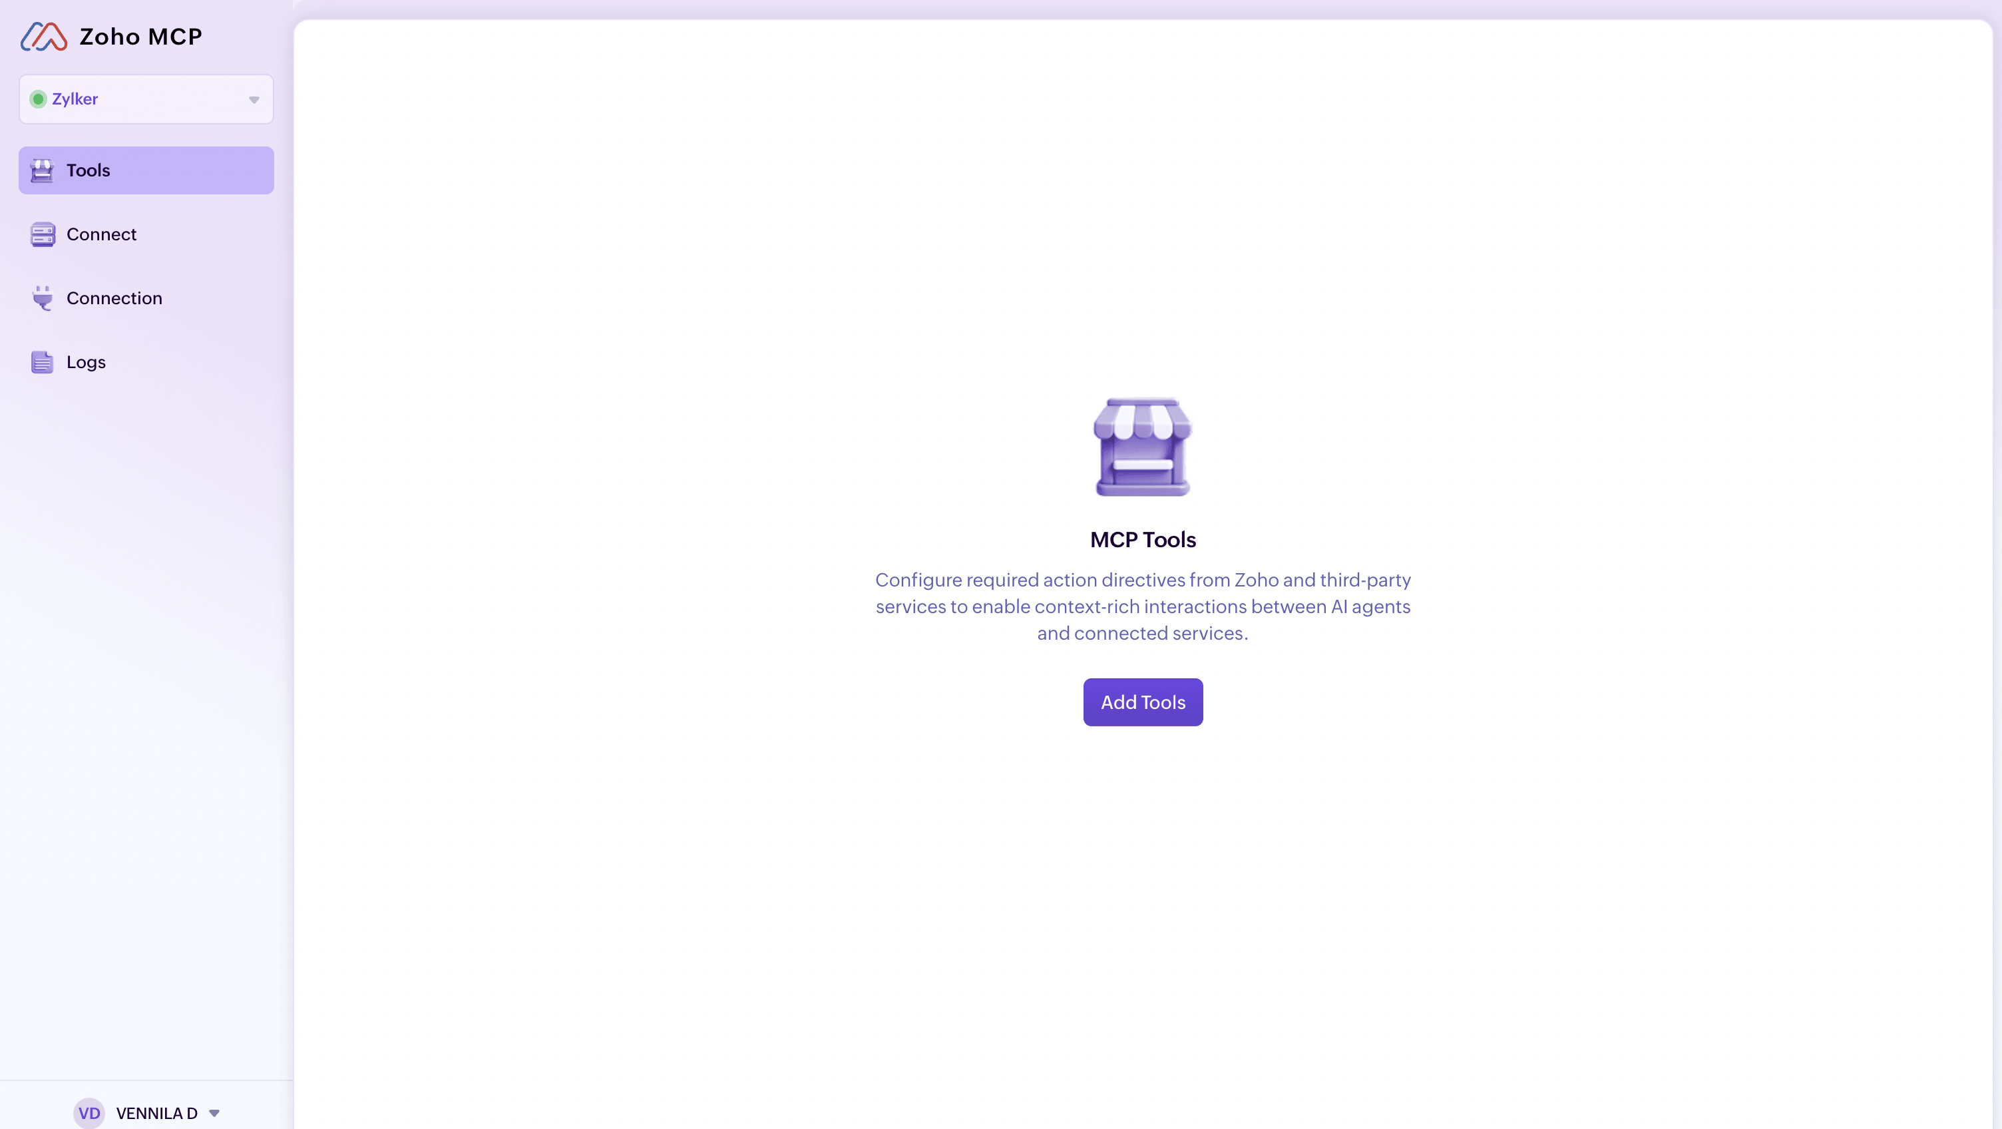Image resolution: width=2002 pixels, height=1129 pixels.
Task: Click the Tools storefront sidebar icon
Action: coord(42,170)
